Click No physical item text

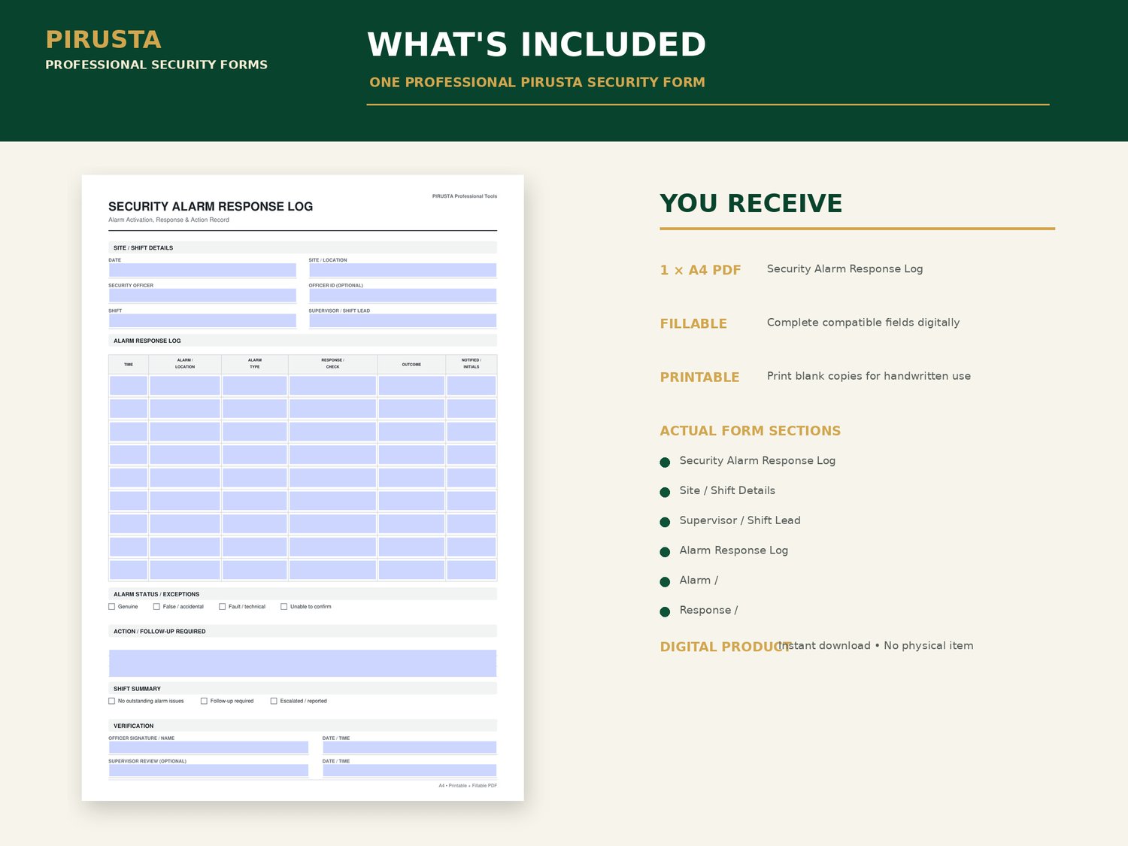(x=929, y=645)
